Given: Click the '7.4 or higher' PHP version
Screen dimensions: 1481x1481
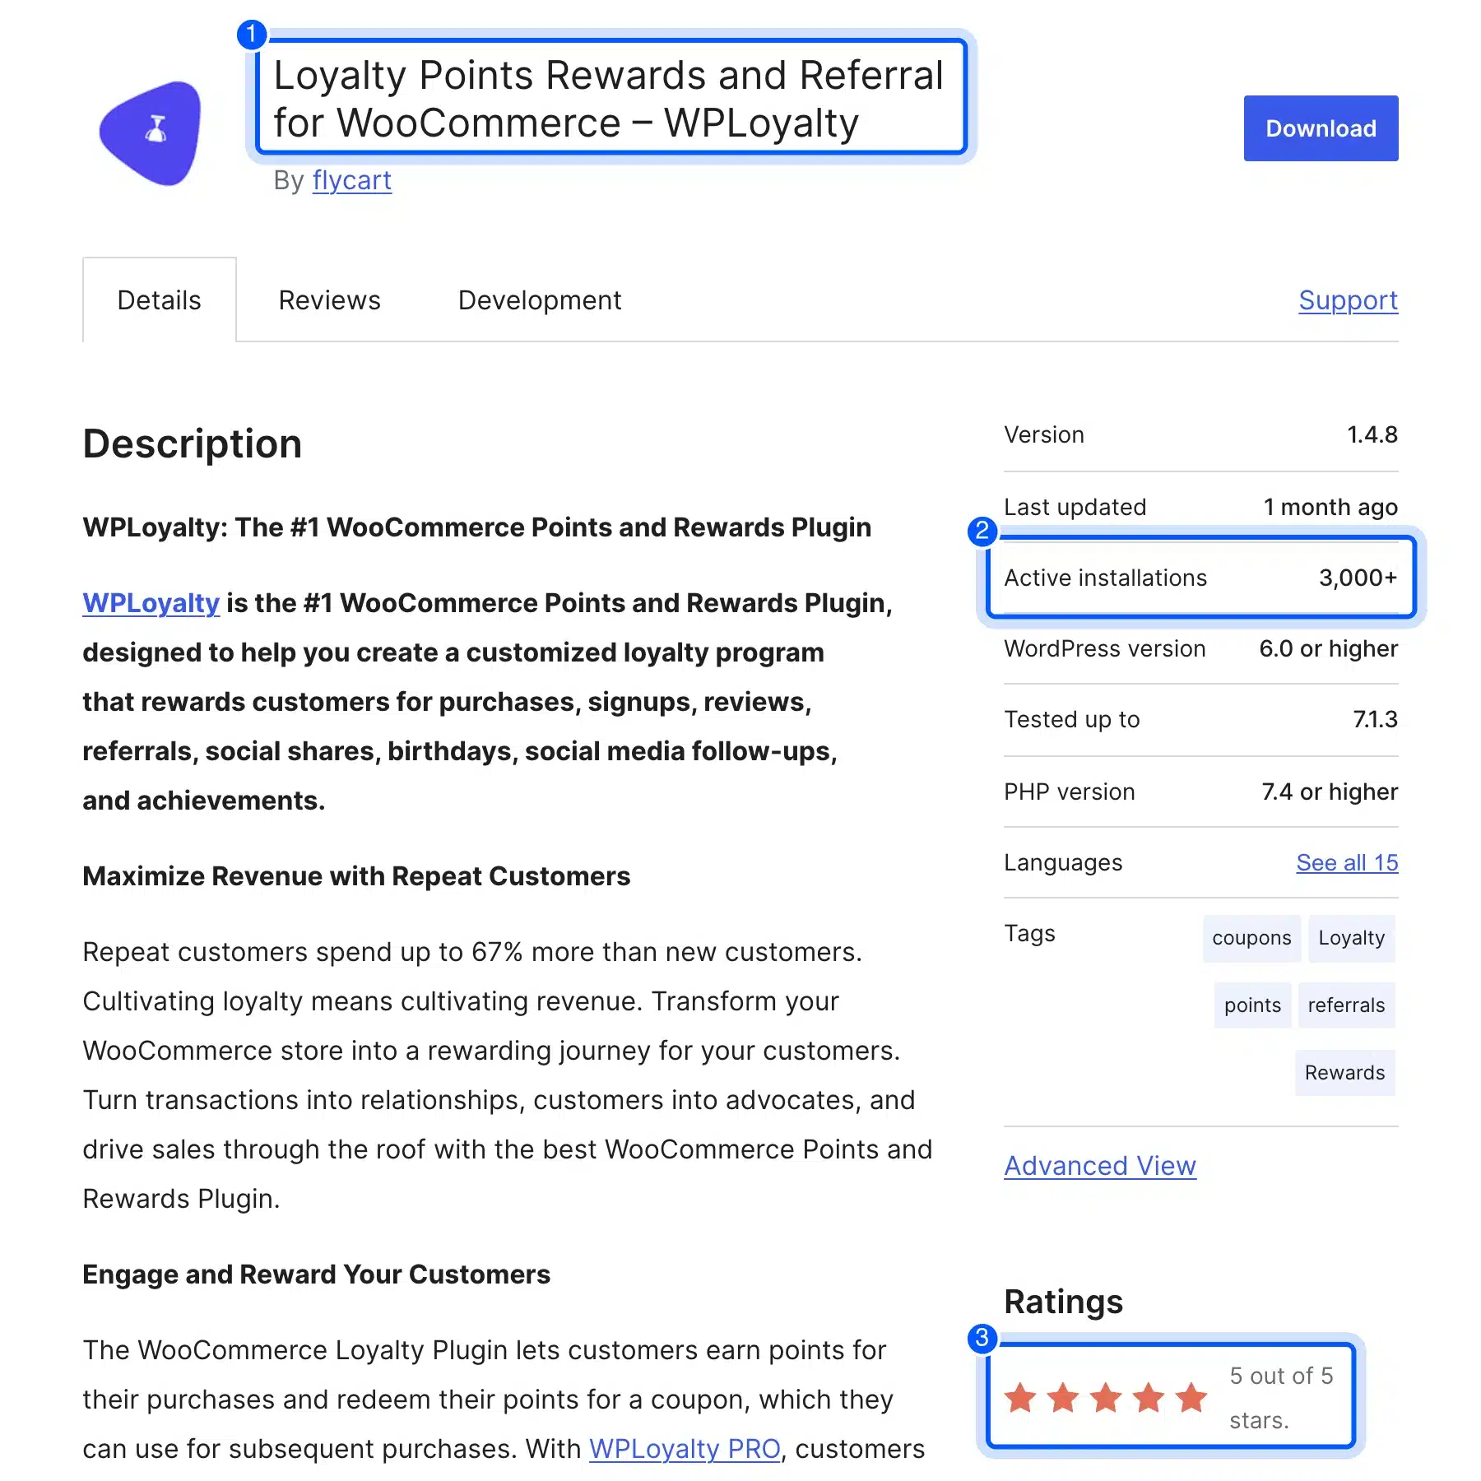Looking at the screenshot, I should [x=1330, y=792].
